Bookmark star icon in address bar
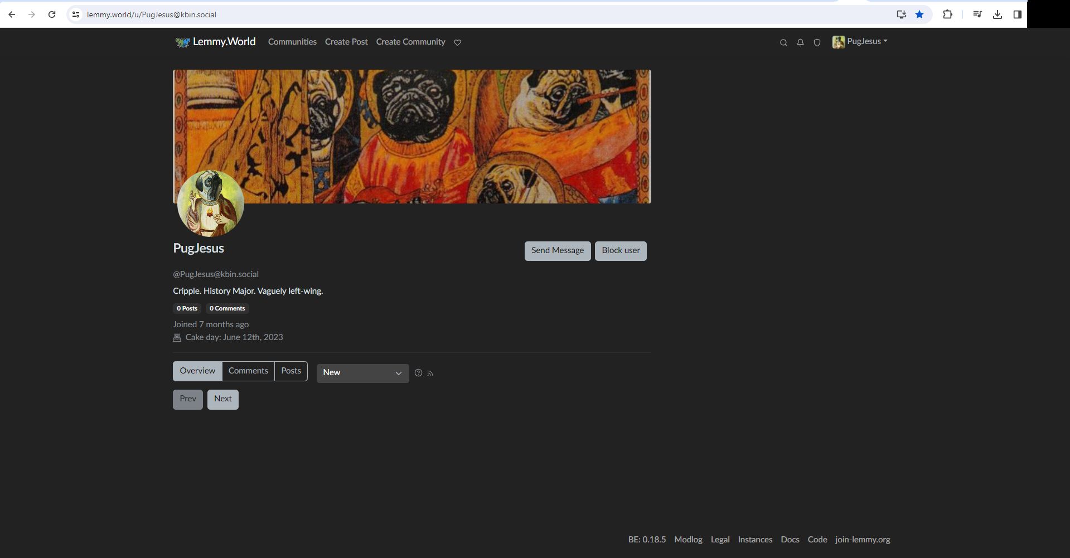This screenshot has height=558, width=1070. 919,14
